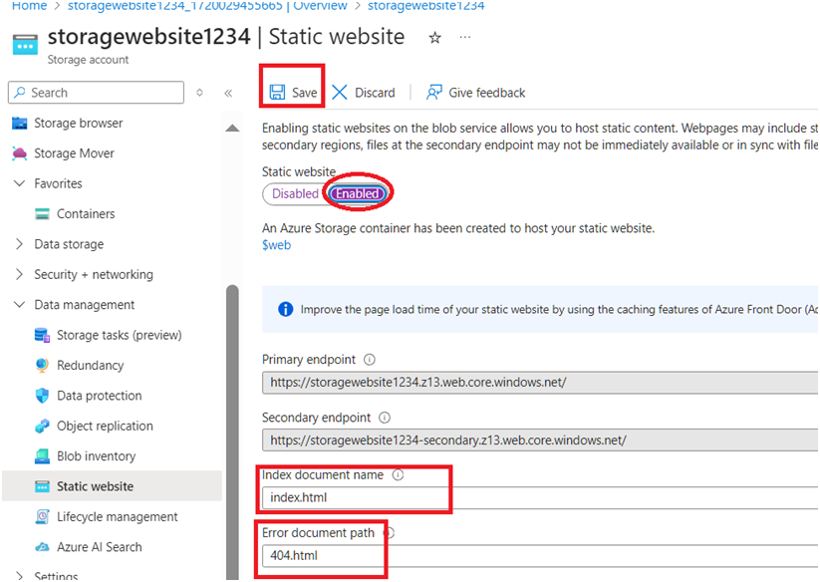
Task: Click the Storage Mover cloud icon
Action: [x=19, y=153]
